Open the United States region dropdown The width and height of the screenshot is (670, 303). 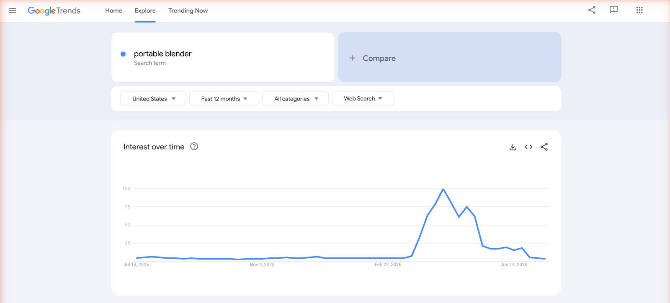point(153,99)
